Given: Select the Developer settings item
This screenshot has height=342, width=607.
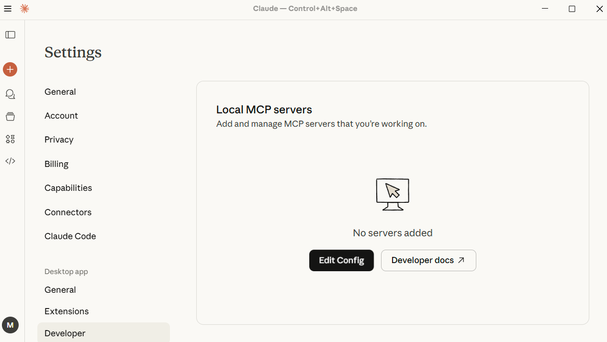Looking at the screenshot, I should (x=103, y=333).
